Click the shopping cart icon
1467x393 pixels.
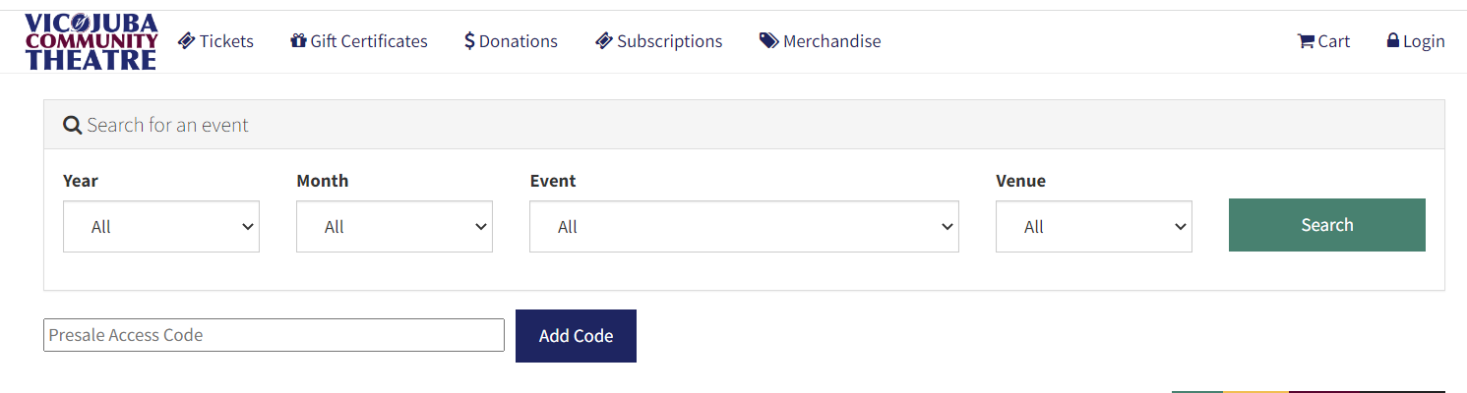pyautogui.click(x=1306, y=40)
